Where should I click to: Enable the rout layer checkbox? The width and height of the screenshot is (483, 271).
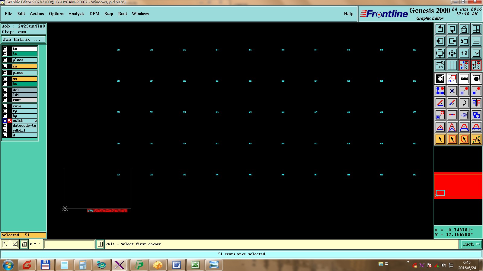[x=5, y=100]
